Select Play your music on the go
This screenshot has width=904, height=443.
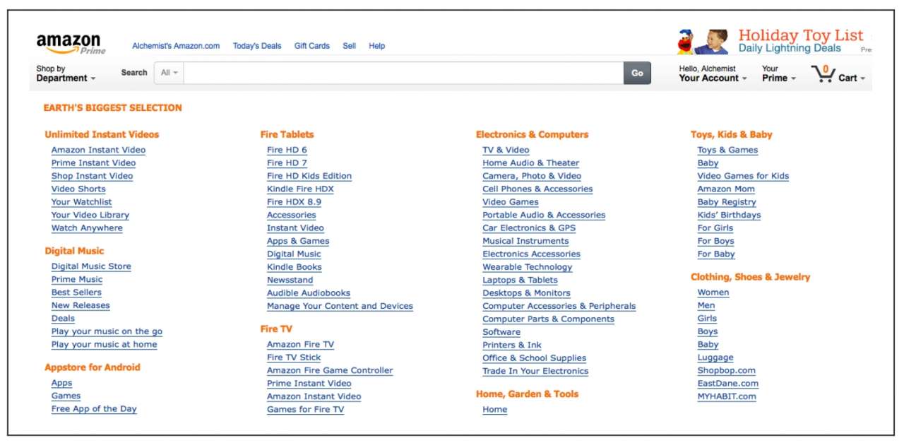pos(107,332)
